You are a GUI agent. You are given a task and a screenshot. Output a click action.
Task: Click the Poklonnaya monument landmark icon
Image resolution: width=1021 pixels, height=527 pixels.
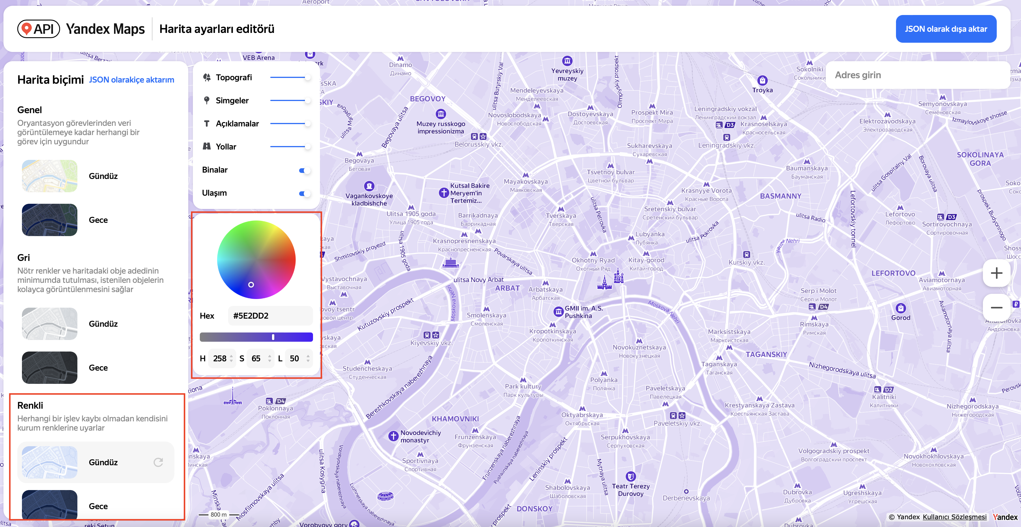233,396
